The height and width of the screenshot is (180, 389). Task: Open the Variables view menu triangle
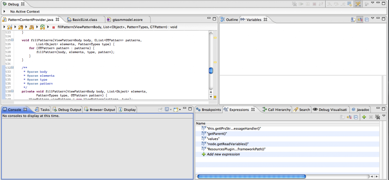(372, 18)
